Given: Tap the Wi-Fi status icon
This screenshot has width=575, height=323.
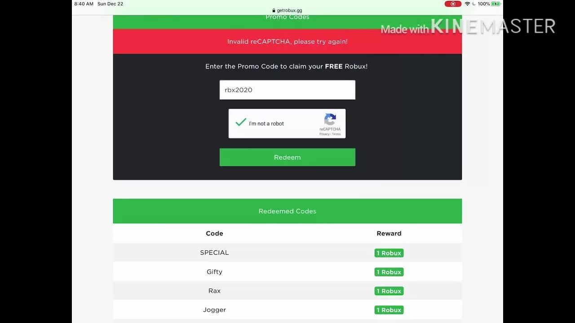Looking at the screenshot, I should [x=467, y=4].
